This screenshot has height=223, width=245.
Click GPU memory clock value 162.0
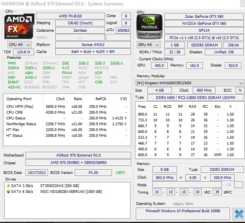click(194, 65)
